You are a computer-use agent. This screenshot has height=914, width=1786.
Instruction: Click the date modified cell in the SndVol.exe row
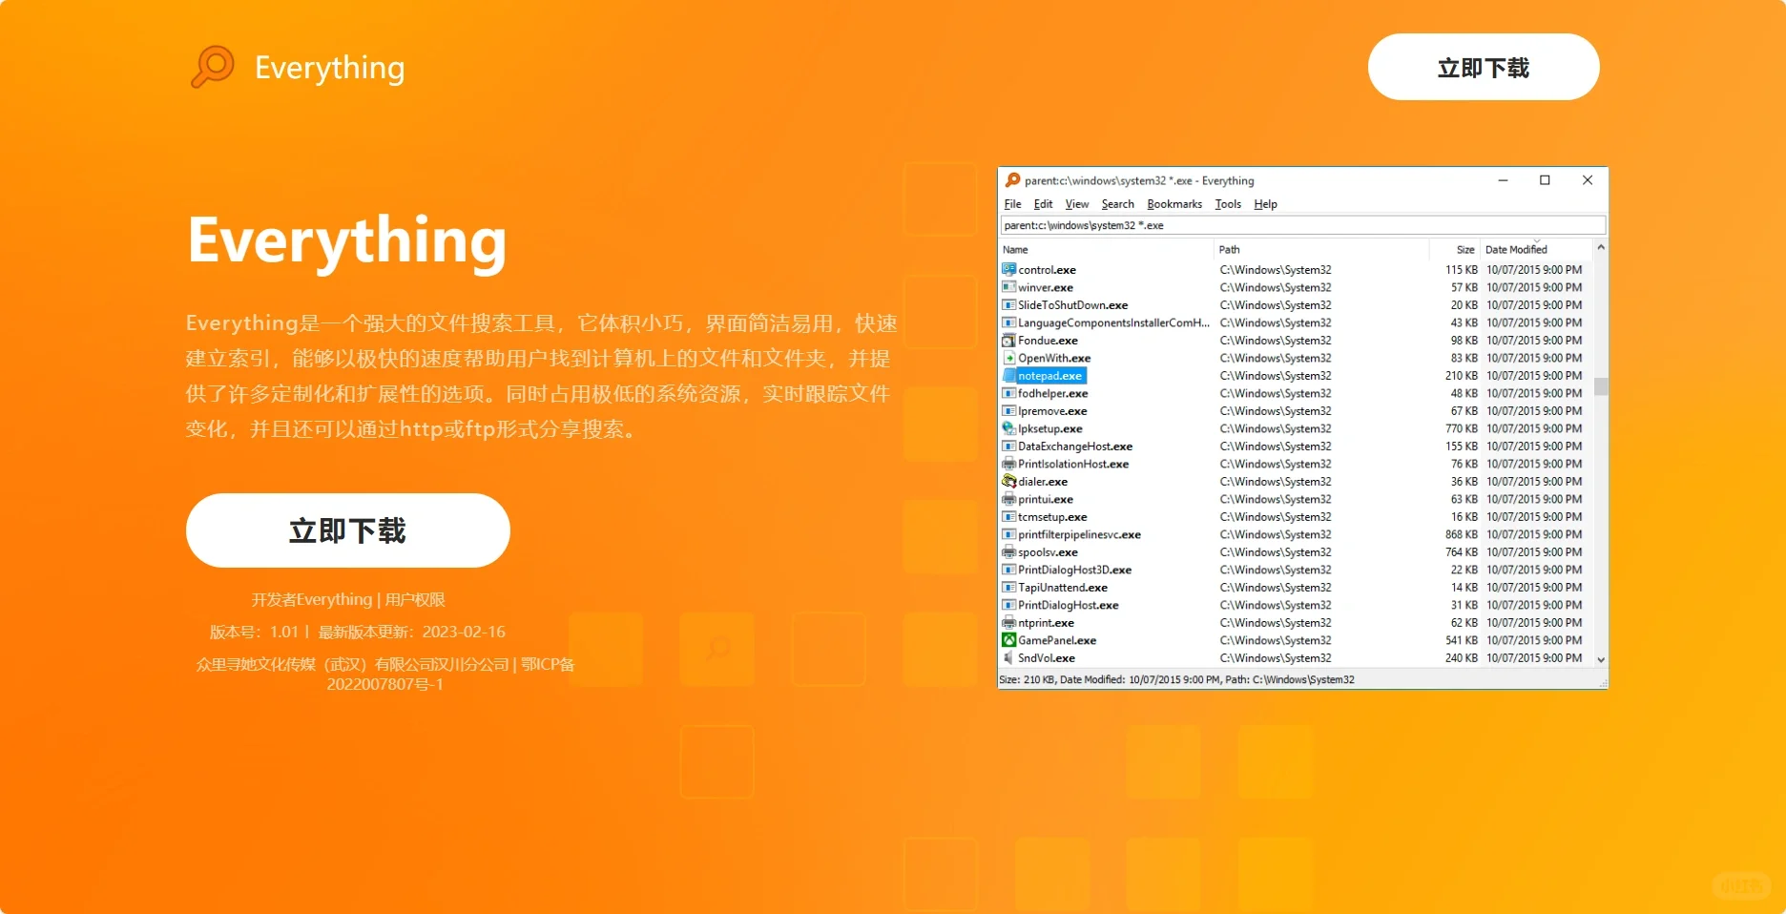coord(1534,658)
